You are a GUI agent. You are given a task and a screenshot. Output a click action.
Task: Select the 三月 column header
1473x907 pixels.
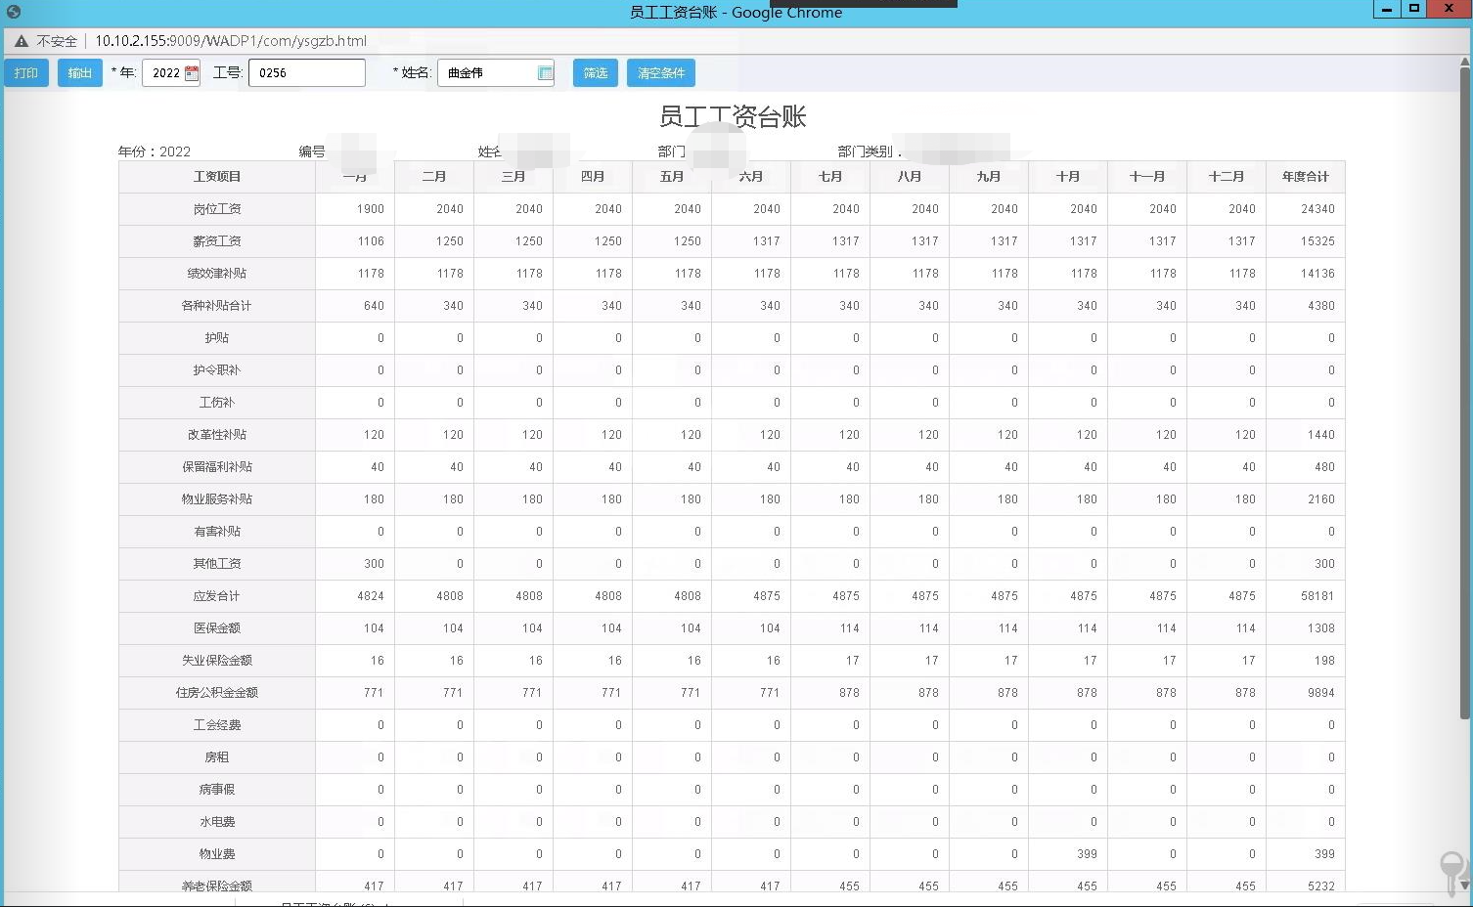(x=513, y=177)
